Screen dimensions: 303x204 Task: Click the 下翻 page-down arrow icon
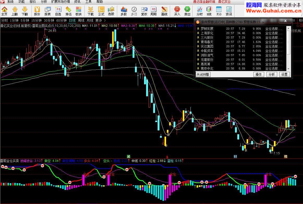[x=25, y=11]
